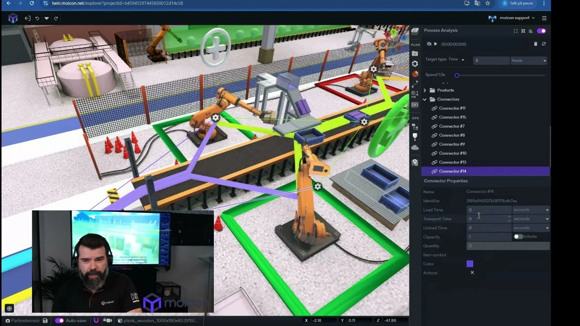Click the fullscreen icon in Process Analysis header

[516, 31]
